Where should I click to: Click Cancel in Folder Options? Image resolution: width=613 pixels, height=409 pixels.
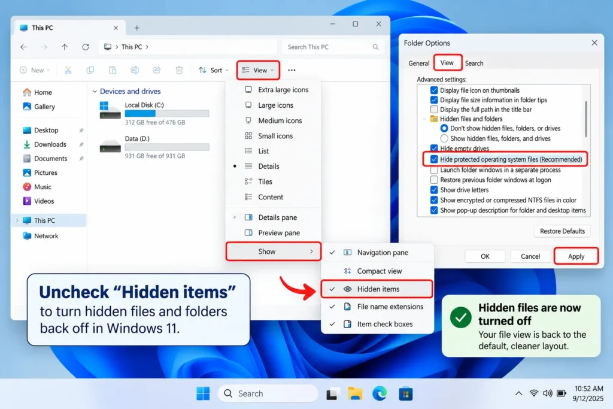530,256
